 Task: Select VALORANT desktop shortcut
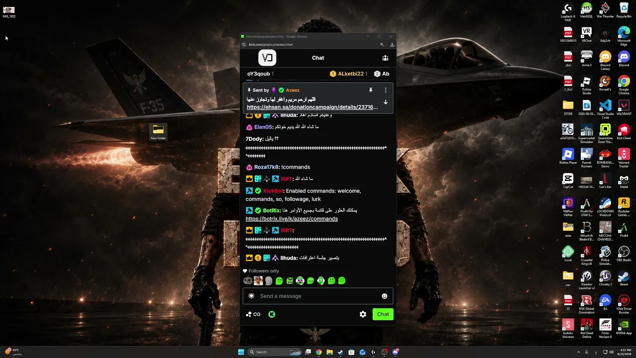coord(624,107)
